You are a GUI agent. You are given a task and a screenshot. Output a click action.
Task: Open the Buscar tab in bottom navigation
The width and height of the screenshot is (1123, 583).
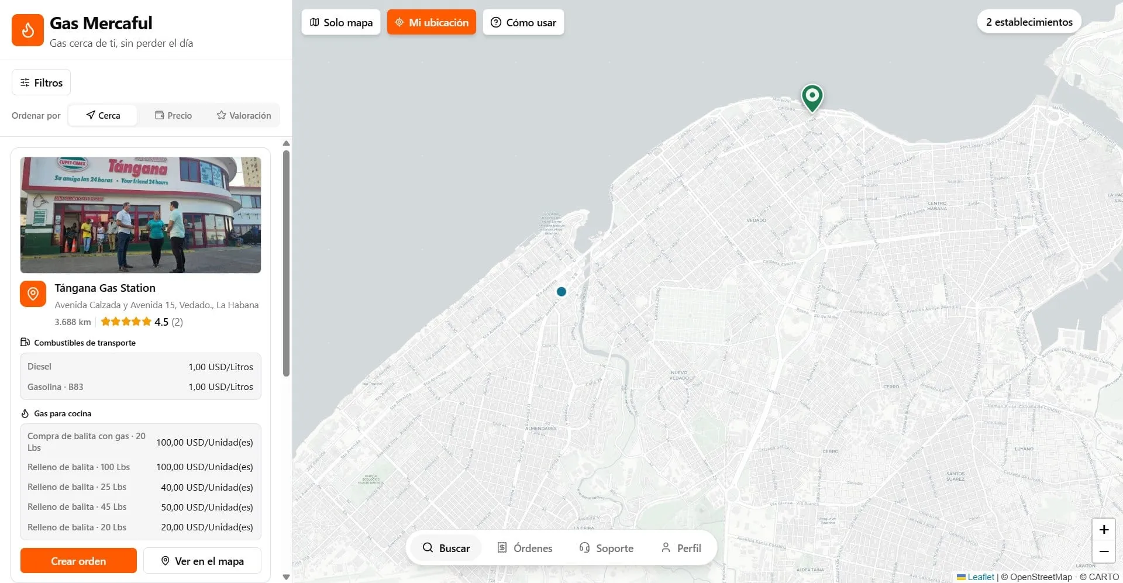[446, 548]
